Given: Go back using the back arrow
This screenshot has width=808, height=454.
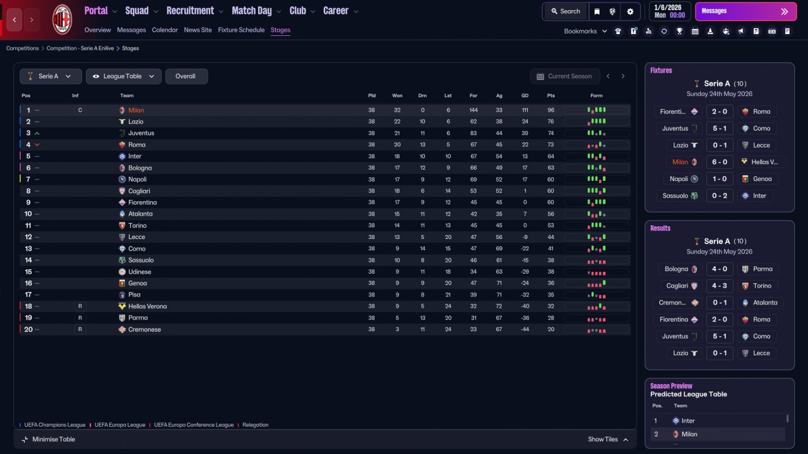Looking at the screenshot, I should coord(15,20).
